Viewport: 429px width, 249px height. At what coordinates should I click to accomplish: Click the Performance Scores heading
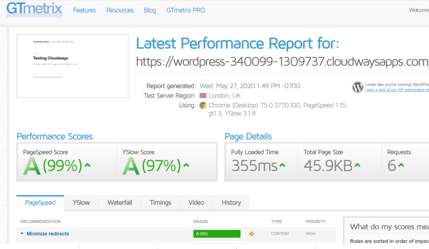[54, 136]
